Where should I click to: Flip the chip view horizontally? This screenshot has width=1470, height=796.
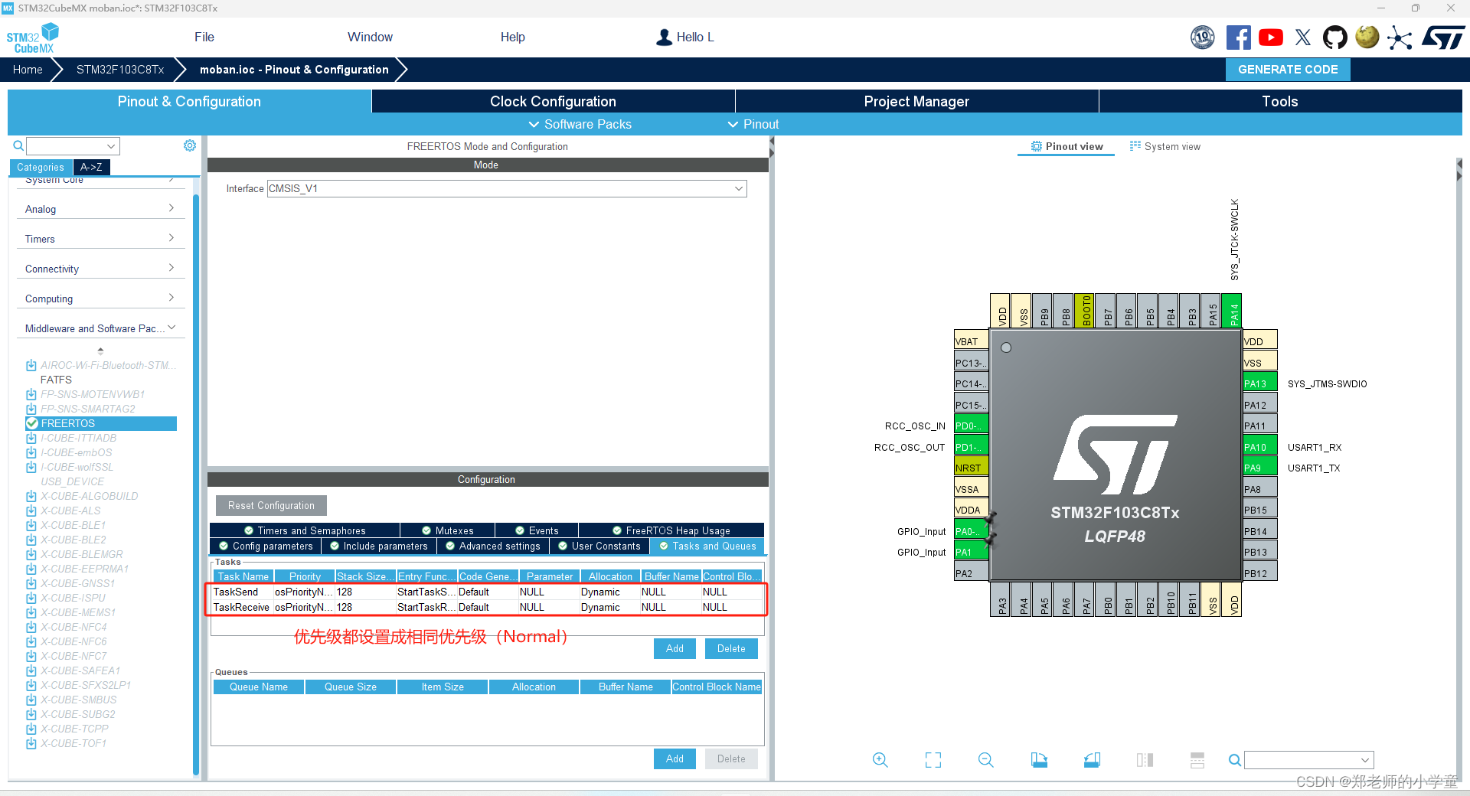pyautogui.click(x=1145, y=760)
